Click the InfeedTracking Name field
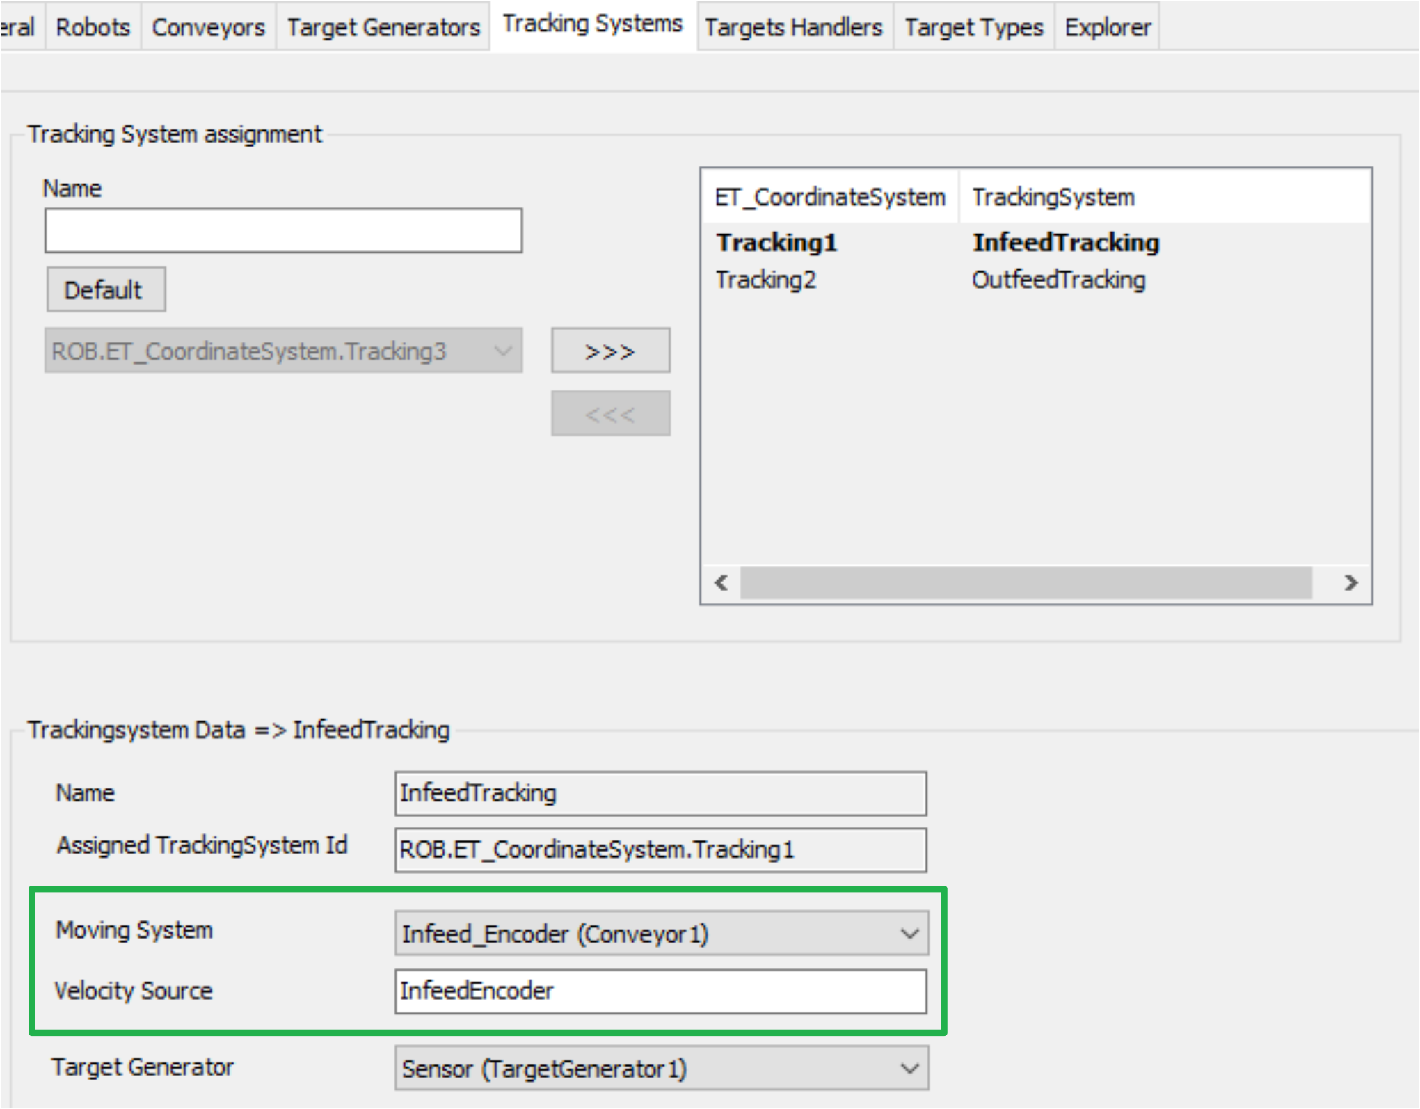1420x1109 pixels. point(660,793)
